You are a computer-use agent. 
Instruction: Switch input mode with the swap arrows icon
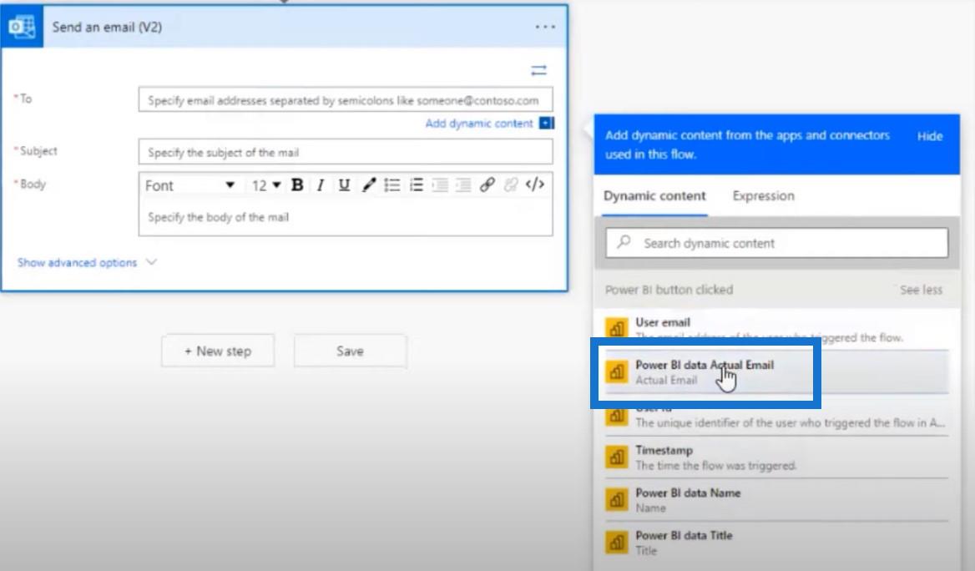coord(539,70)
